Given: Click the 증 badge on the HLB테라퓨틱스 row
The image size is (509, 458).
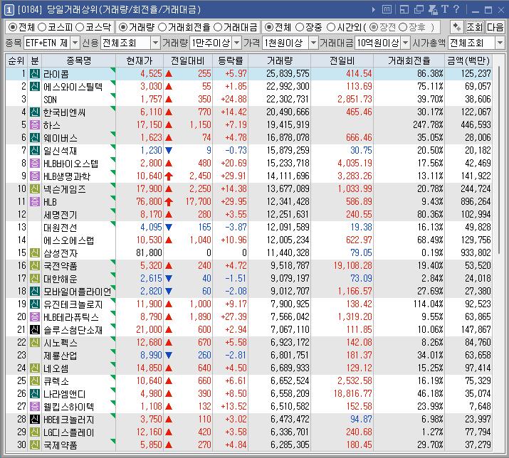Looking at the screenshot, I should (x=34, y=316).
